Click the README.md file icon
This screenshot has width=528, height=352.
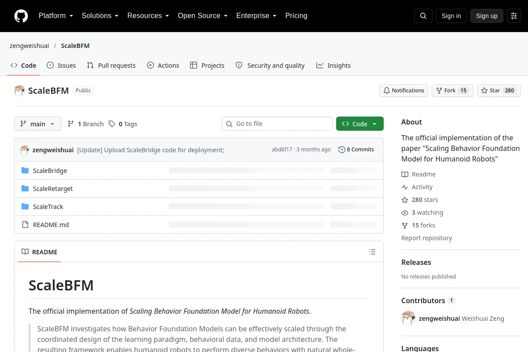coord(25,225)
